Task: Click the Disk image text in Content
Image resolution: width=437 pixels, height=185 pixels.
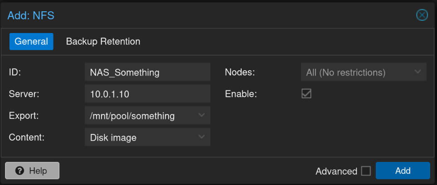Action: tap(113, 138)
